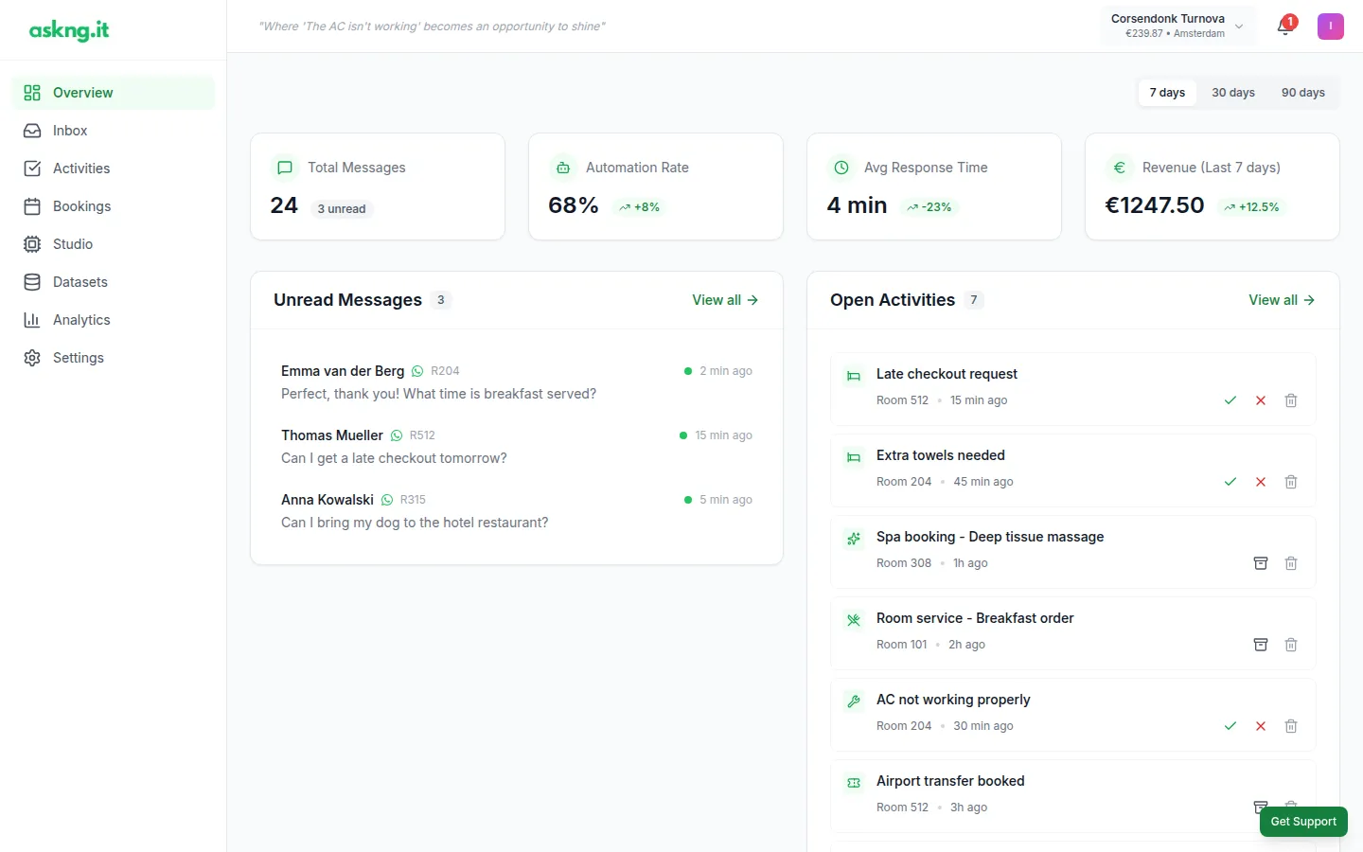Archive the Spa booking activity
This screenshot has width=1363, height=852.
pos(1261,563)
